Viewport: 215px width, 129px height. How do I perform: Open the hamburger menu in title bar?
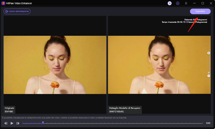pyautogui.click(x=186, y=3)
